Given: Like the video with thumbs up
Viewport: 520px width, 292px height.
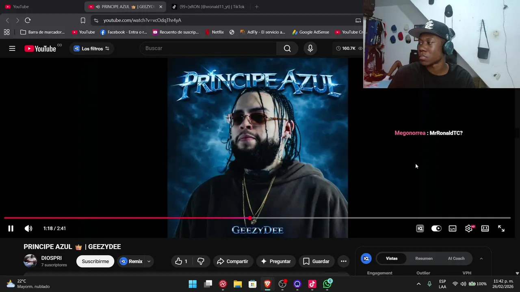Looking at the screenshot, I should click(181, 261).
